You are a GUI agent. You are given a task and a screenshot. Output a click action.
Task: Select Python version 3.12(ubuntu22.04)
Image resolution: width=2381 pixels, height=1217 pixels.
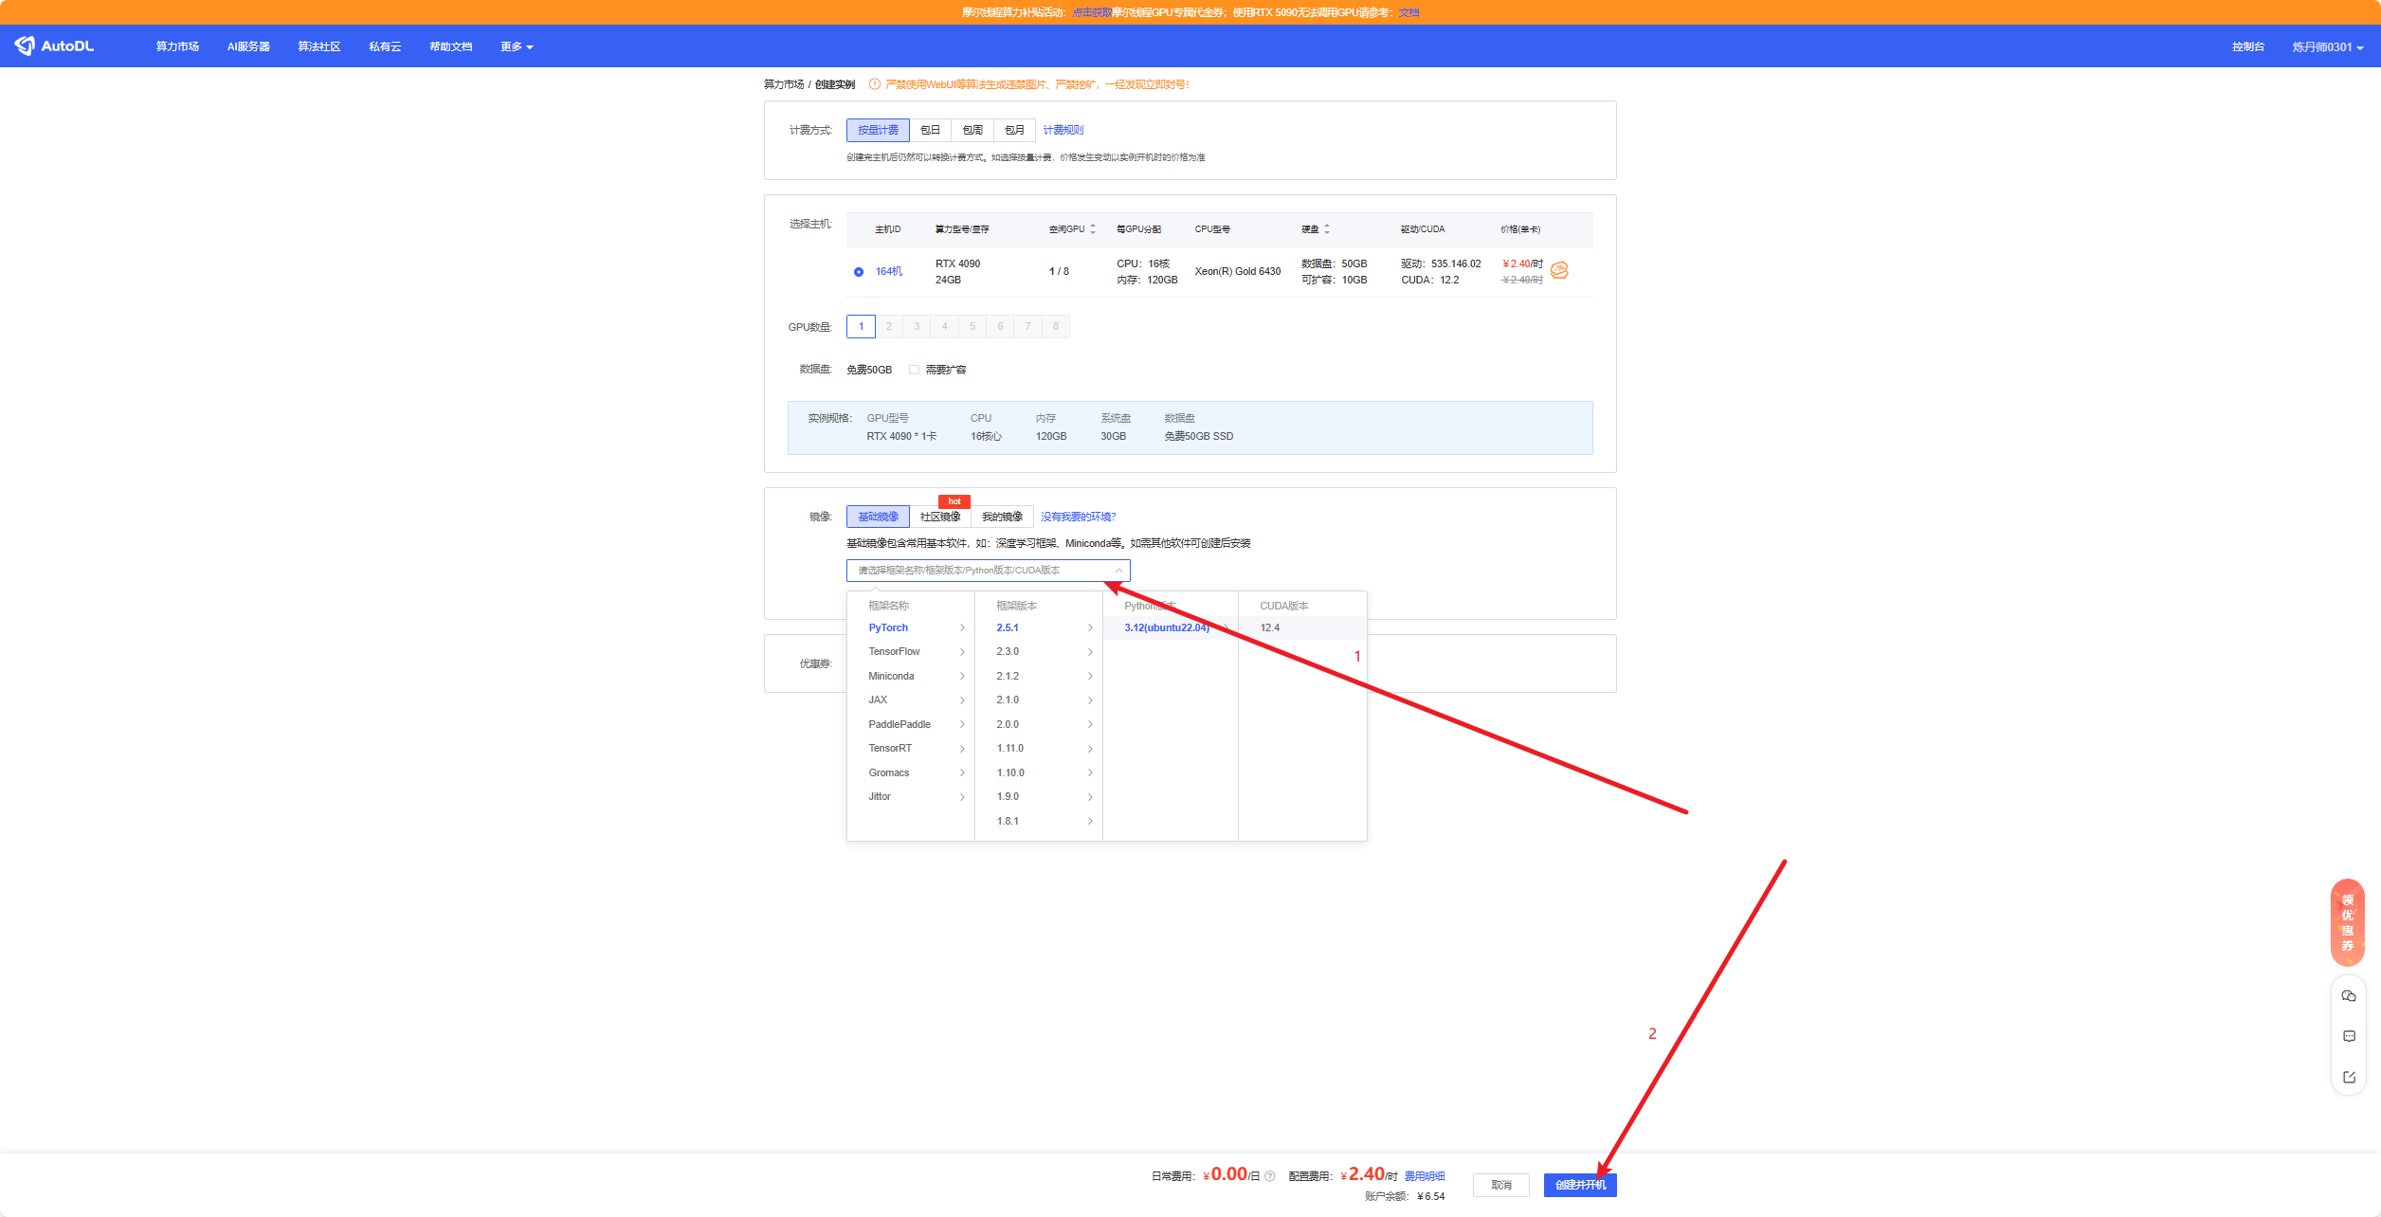1171,627
